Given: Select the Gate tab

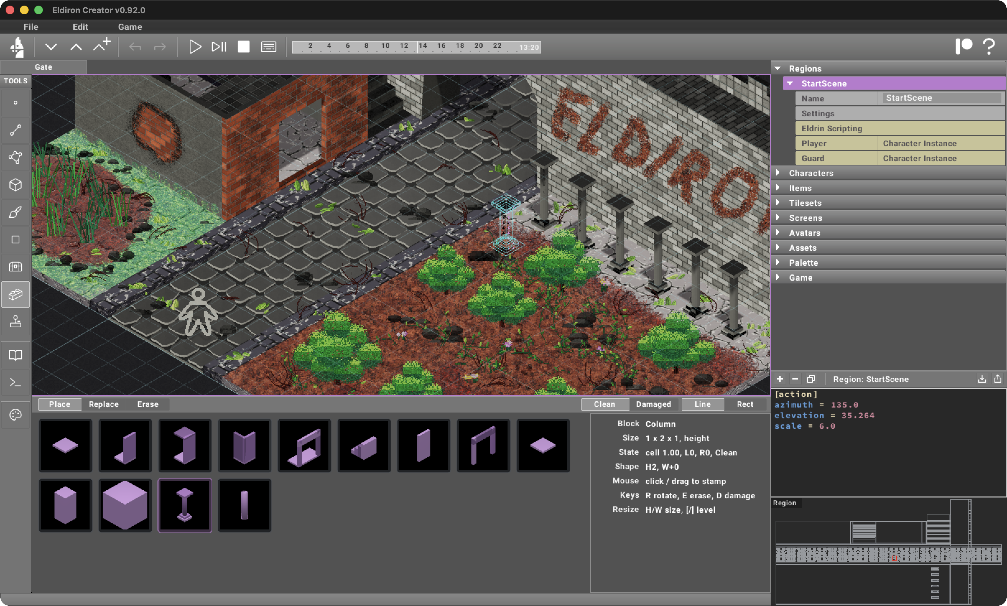Looking at the screenshot, I should pyautogui.click(x=43, y=67).
